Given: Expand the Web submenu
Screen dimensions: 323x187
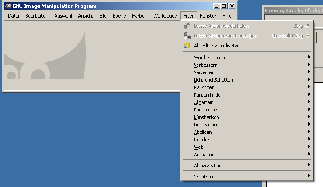Looking at the screenshot, I should 247,147.
